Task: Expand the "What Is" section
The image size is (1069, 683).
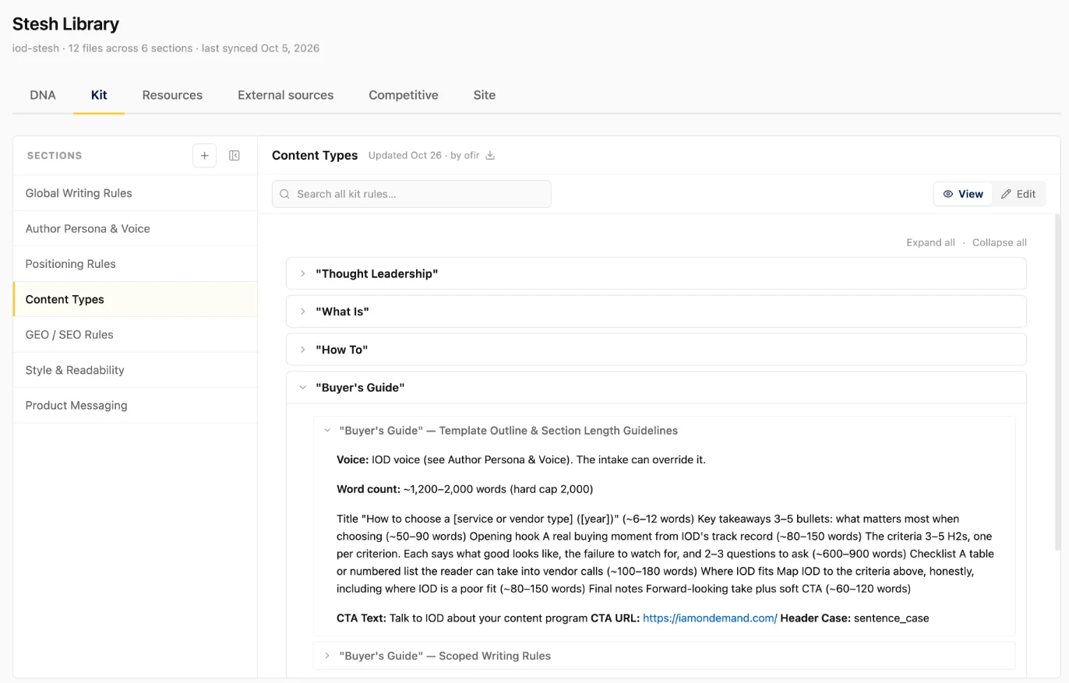Action: coord(656,312)
